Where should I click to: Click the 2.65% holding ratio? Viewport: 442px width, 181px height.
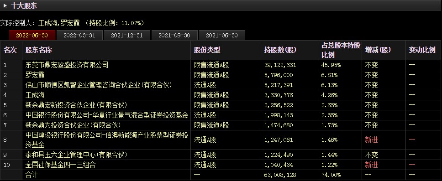(330, 105)
